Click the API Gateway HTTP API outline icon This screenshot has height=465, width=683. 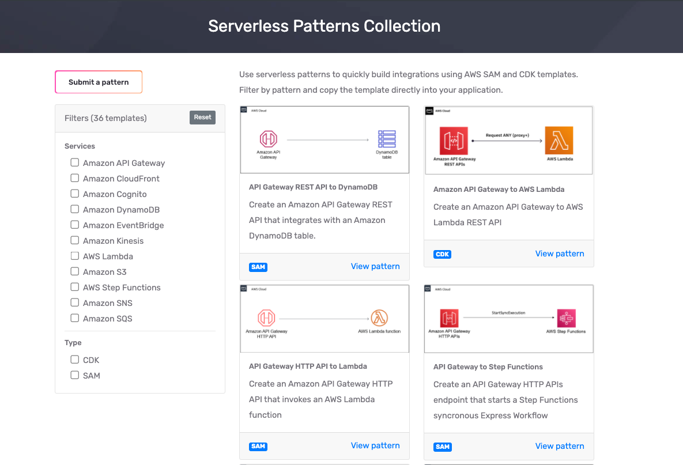[267, 318]
